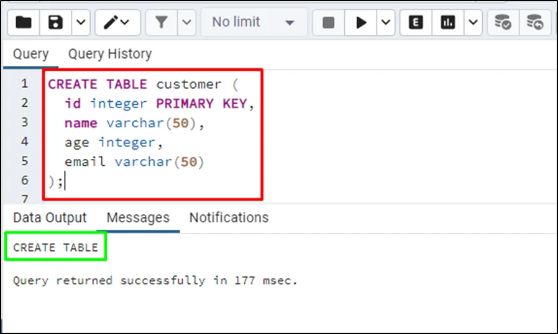This screenshot has width=558, height=334.
Task: Switch to the Query History tab
Action: point(110,54)
